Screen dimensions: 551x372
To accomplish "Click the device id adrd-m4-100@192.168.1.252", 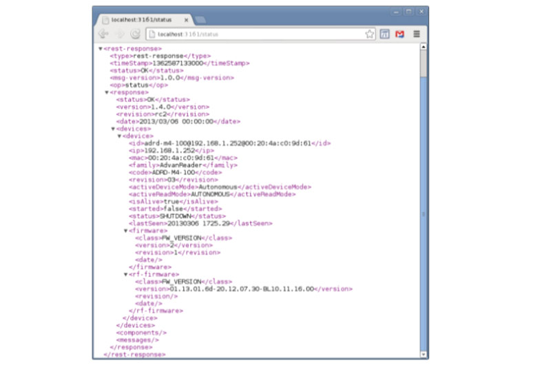I will [228, 143].
